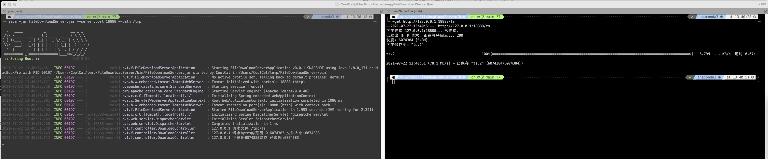Click the Apple logo in the java pane prompt
Image resolution: width=768 pixels, height=159 pixels.
coord(10,17)
